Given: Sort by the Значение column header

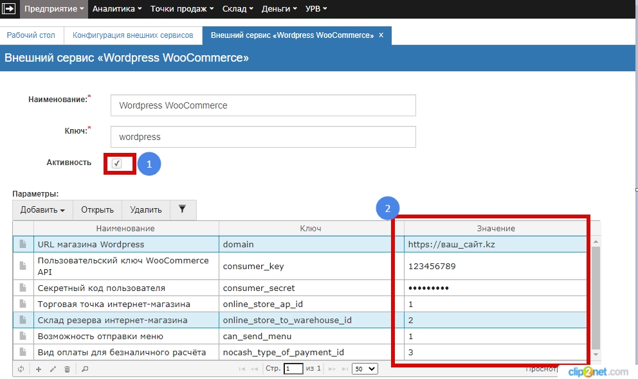Looking at the screenshot, I should (496, 228).
